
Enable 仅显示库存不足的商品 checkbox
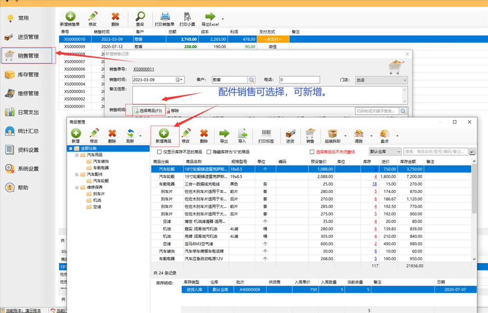(160, 152)
